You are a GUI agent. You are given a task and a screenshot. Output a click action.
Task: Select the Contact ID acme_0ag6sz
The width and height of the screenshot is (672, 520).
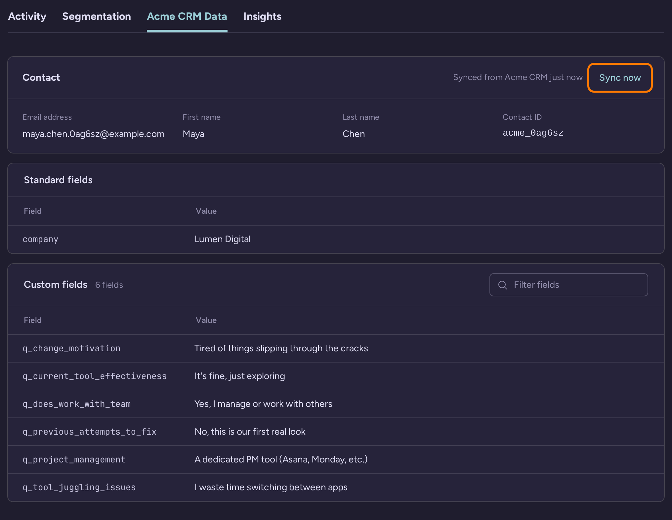point(533,133)
